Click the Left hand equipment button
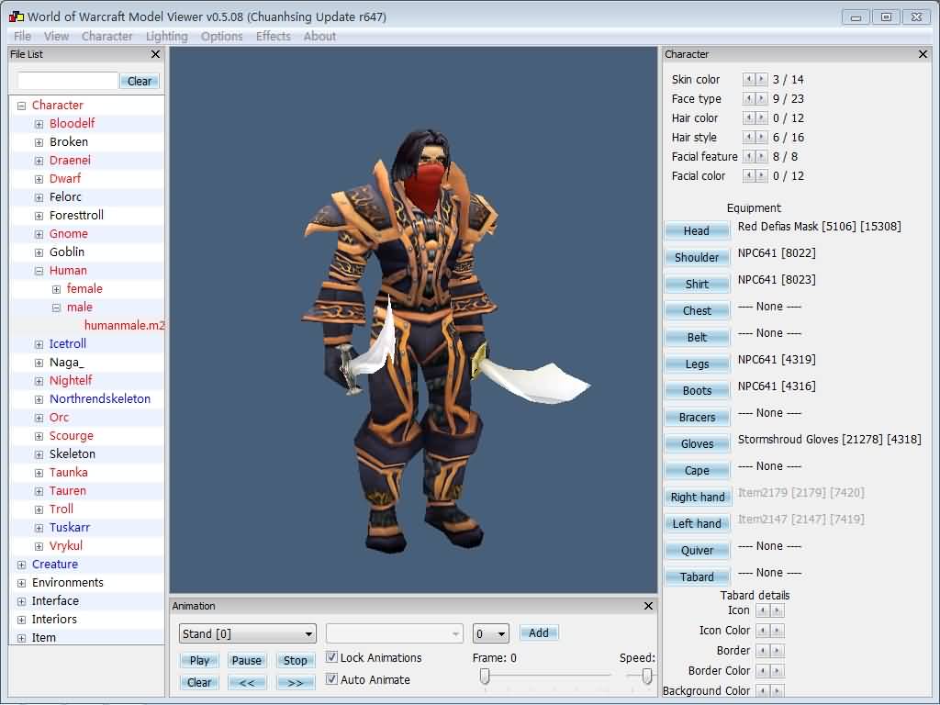This screenshot has width=940, height=705. 697,523
